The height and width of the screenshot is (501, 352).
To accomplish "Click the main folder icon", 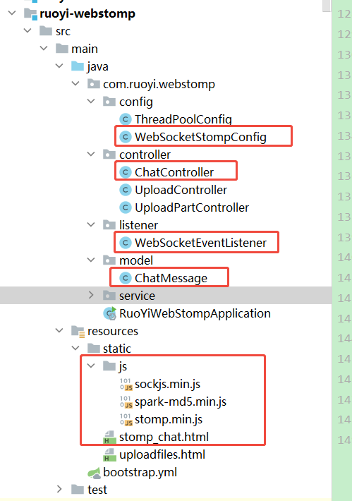I will click(x=62, y=49).
